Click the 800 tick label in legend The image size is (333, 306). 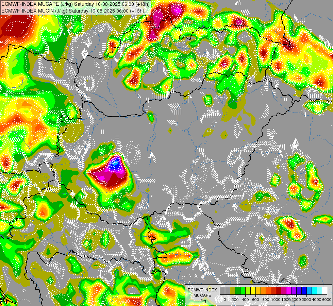click(266, 300)
